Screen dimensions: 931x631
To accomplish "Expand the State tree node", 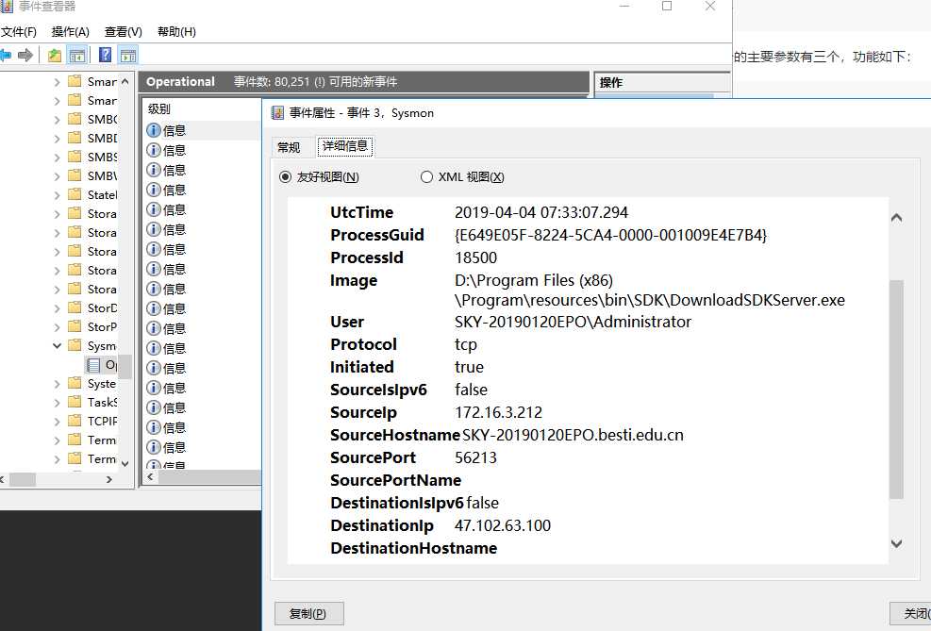I will 57,195.
